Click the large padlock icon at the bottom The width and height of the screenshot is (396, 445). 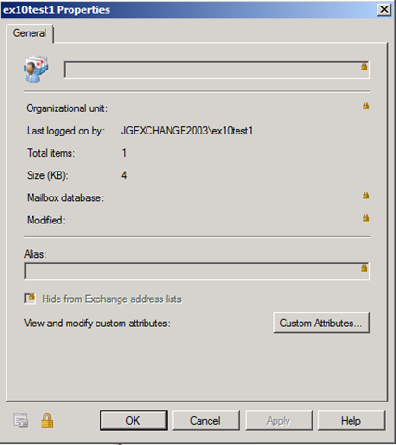(47, 421)
